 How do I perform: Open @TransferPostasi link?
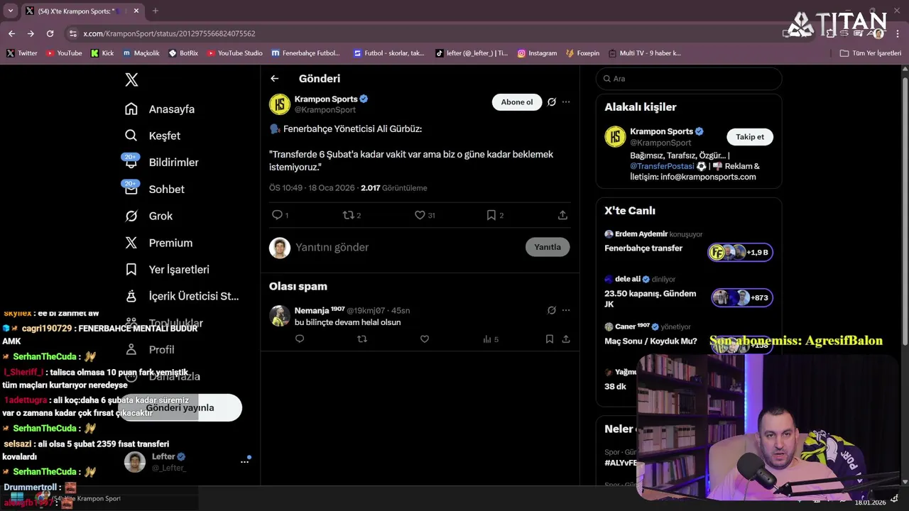(662, 166)
